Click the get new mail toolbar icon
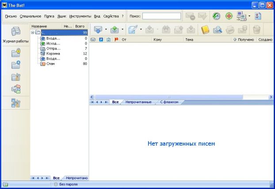This screenshot has width=275, height=189. (x=97, y=30)
